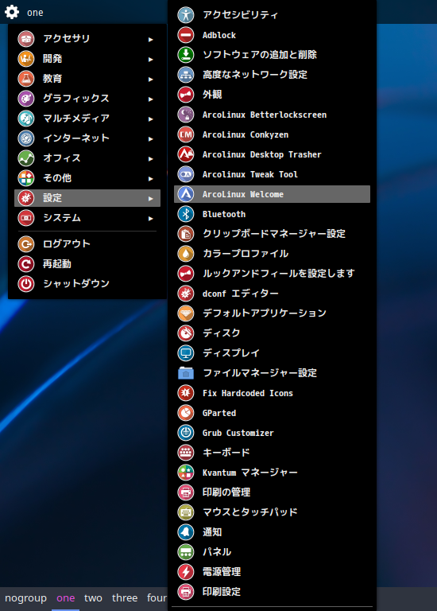This screenshot has height=611, width=437.
Task: Select the pink one workspace tab
Action: point(66,598)
